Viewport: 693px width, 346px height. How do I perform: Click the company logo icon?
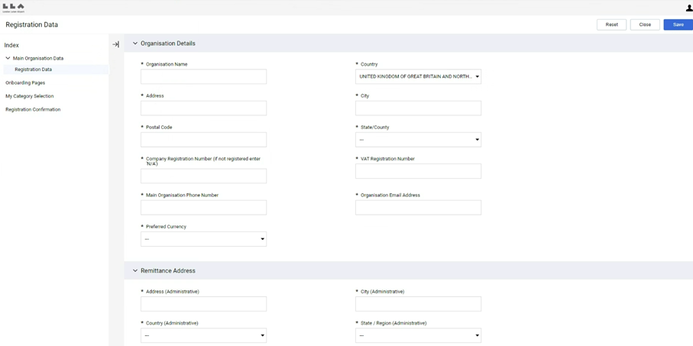coord(14,8)
